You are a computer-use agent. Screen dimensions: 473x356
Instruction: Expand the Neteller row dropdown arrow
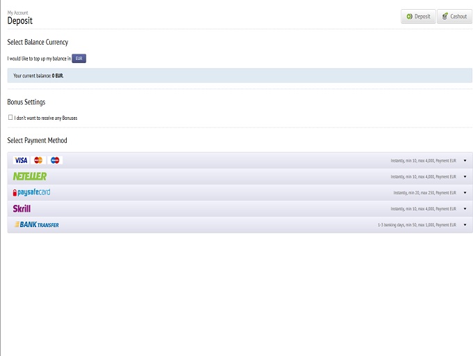[465, 177]
